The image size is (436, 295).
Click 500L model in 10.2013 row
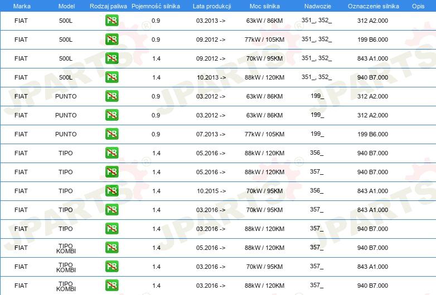click(x=66, y=77)
